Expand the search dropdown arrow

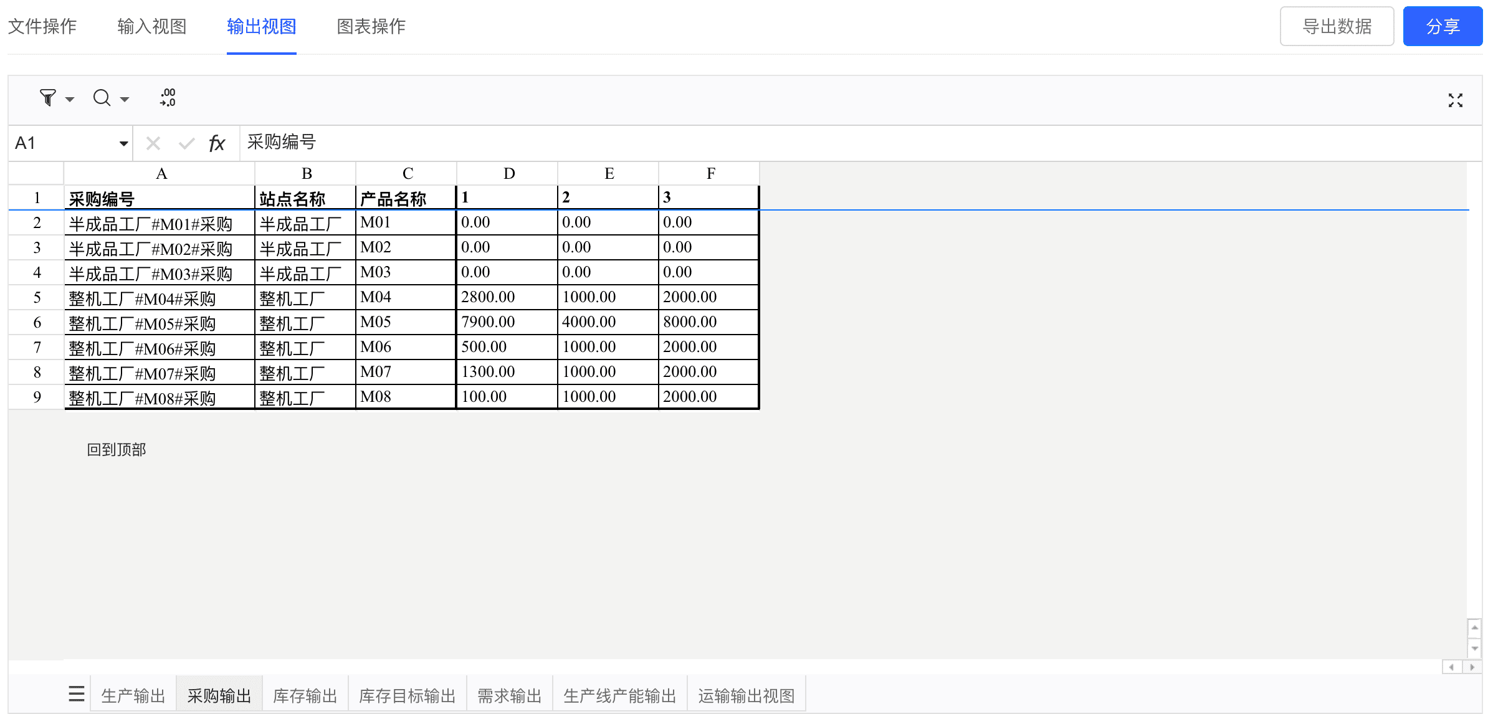[x=125, y=99]
